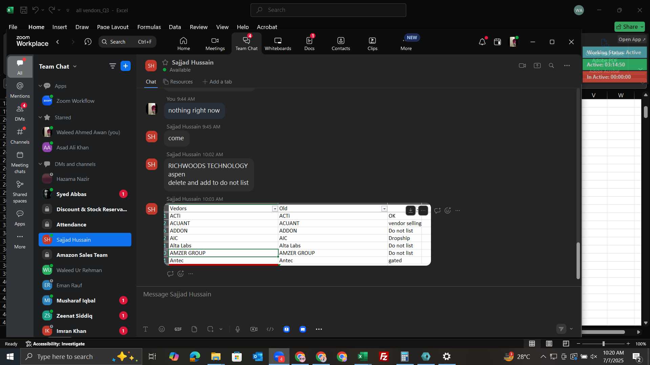Open Amazon Sales Team channel

click(x=85, y=255)
